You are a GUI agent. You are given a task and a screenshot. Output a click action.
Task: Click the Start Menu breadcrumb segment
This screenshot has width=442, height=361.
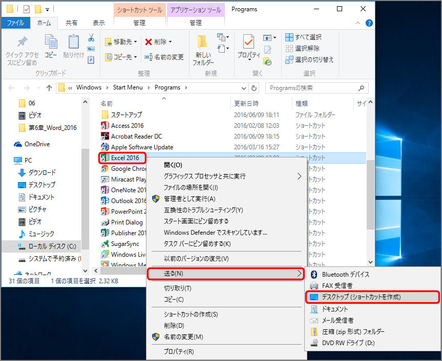[128, 87]
